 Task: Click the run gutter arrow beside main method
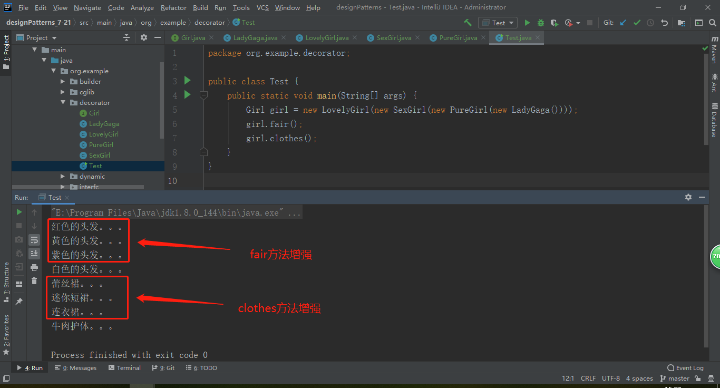[187, 95]
